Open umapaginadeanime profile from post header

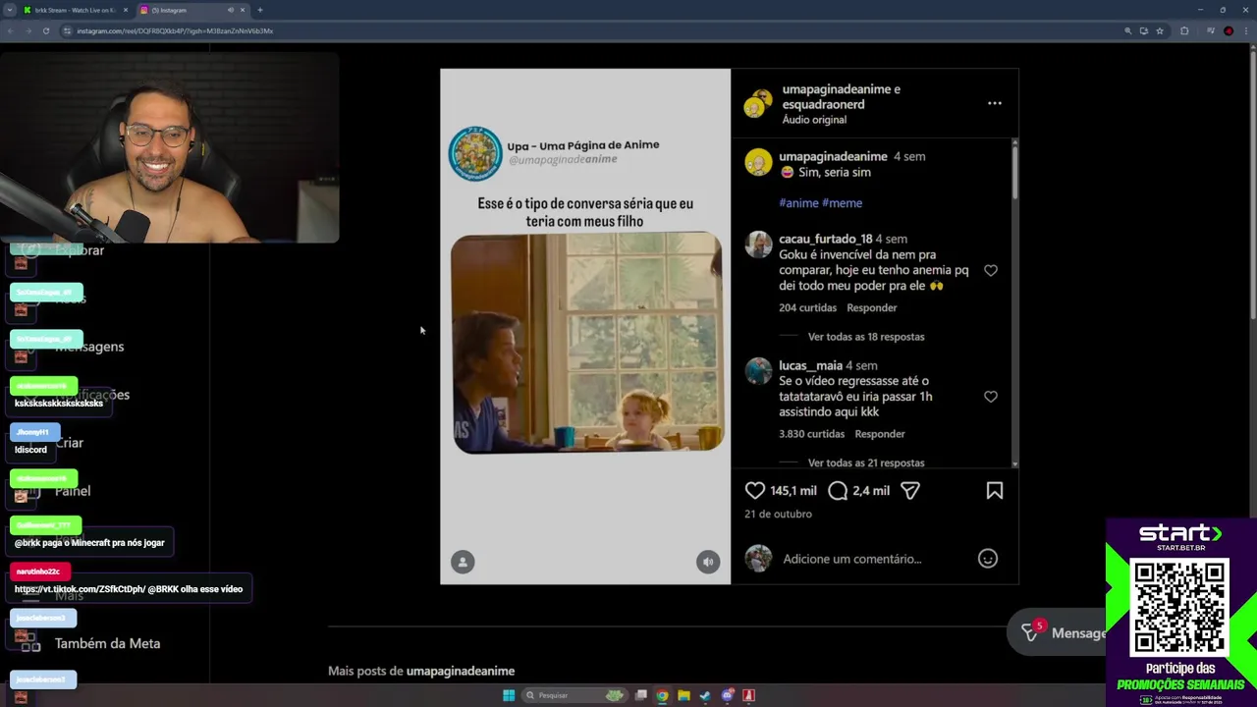click(x=835, y=89)
